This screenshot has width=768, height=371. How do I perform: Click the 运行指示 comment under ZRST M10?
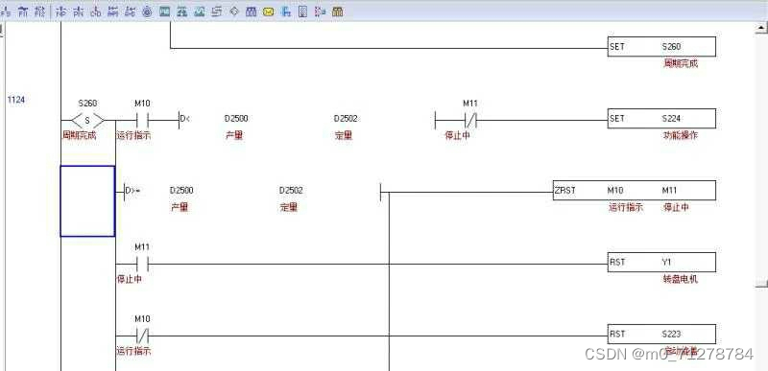[626, 207]
